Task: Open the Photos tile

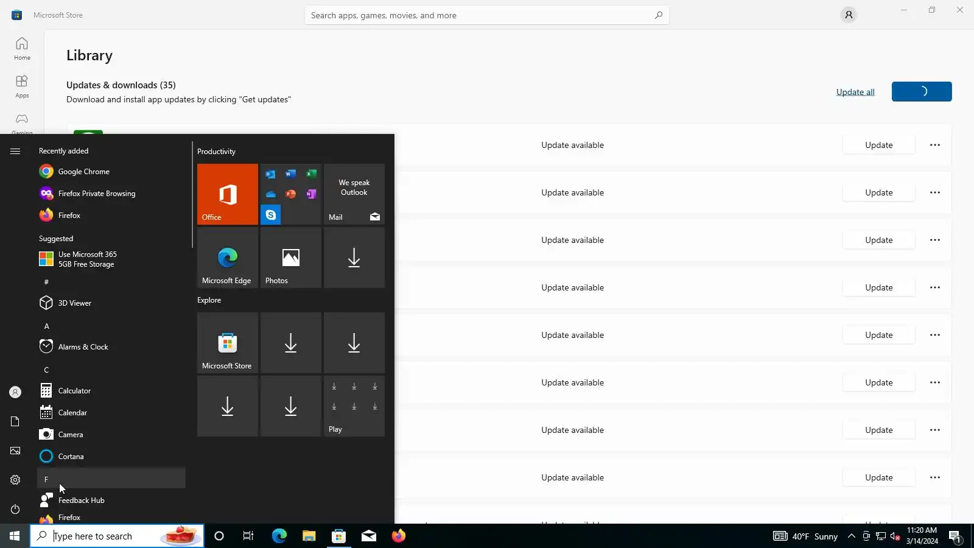Action: (291, 258)
